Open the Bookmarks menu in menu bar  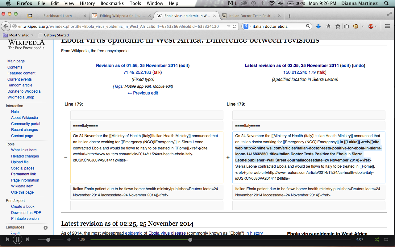pyautogui.click(x=112, y=3)
